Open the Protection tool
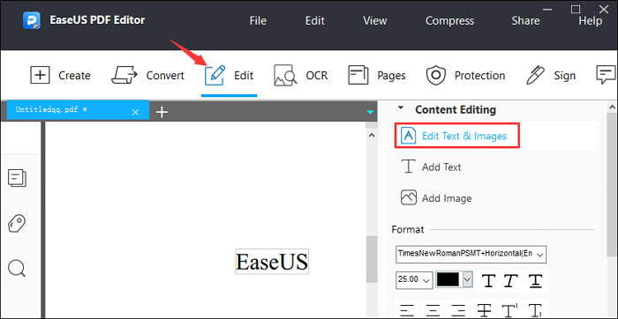The width and height of the screenshot is (618, 319). (465, 75)
